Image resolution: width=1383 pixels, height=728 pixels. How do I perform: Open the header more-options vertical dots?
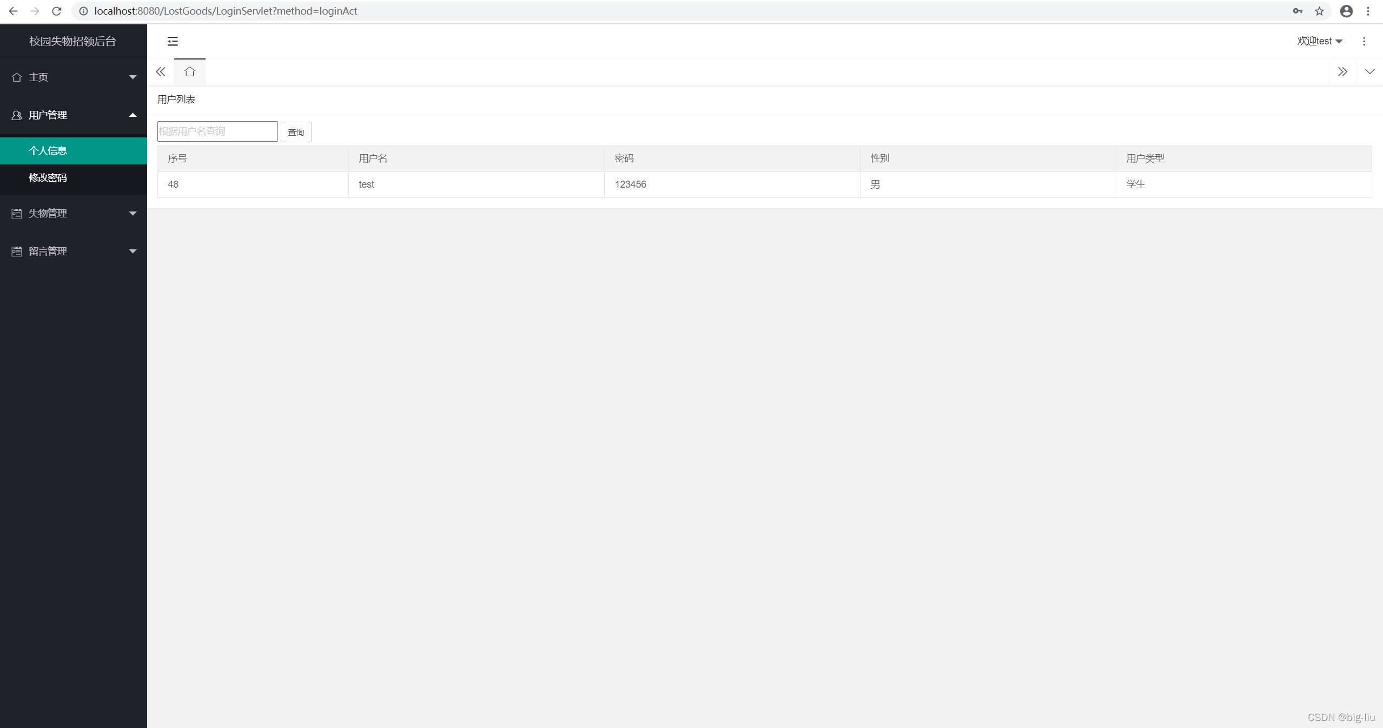coord(1364,41)
